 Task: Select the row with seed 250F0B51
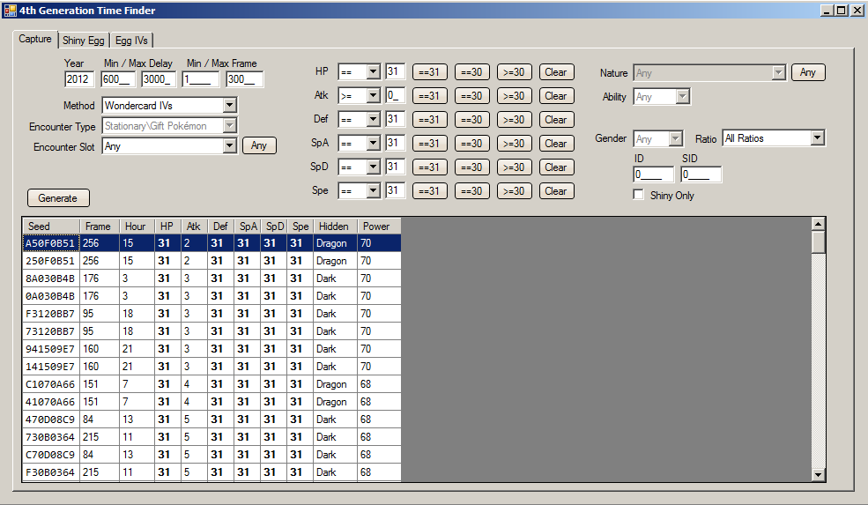click(212, 261)
